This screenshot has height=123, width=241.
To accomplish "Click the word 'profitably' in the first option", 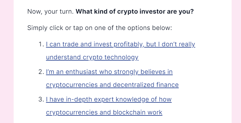I will (129, 44).
